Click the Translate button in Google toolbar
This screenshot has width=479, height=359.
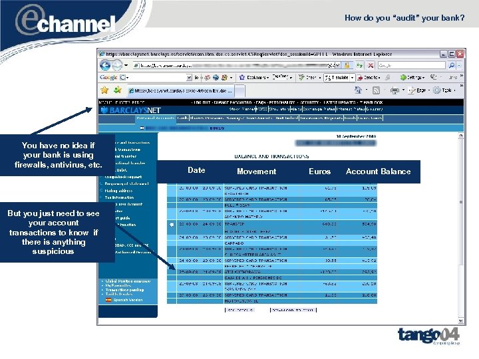tap(337, 78)
